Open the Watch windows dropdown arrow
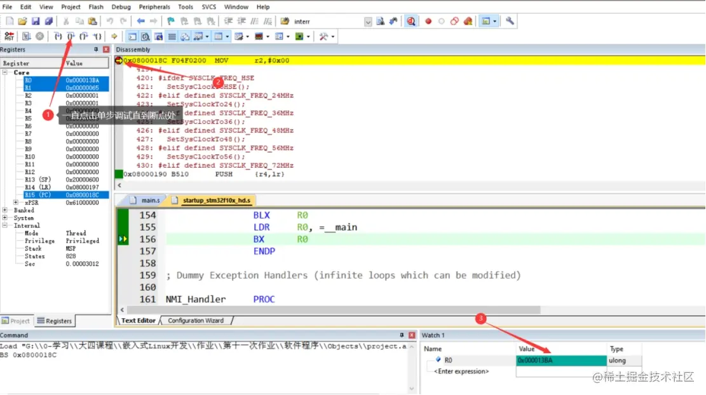Viewport: 706px width, 395px height. (x=207, y=36)
